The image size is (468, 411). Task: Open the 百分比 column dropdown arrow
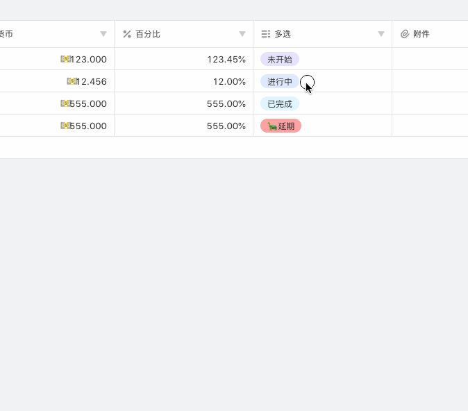[242, 34]
